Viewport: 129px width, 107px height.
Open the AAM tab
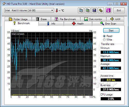[x=115, y=19]
